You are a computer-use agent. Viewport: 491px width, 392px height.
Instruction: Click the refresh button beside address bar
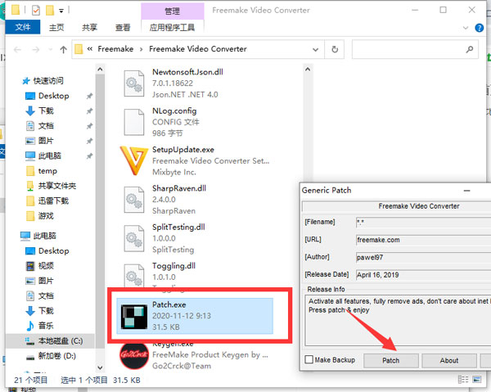coord(335,49)
